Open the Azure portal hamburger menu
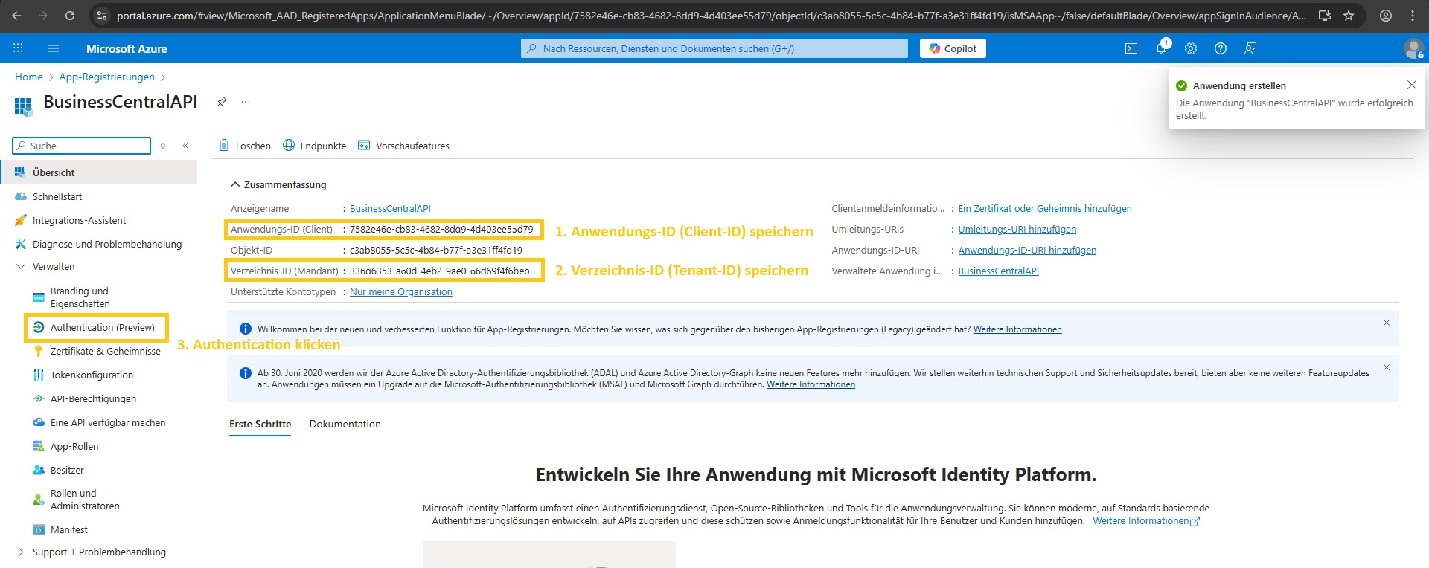The width and height of the screenshot is (1429, 568). click(x=54, y=48)
